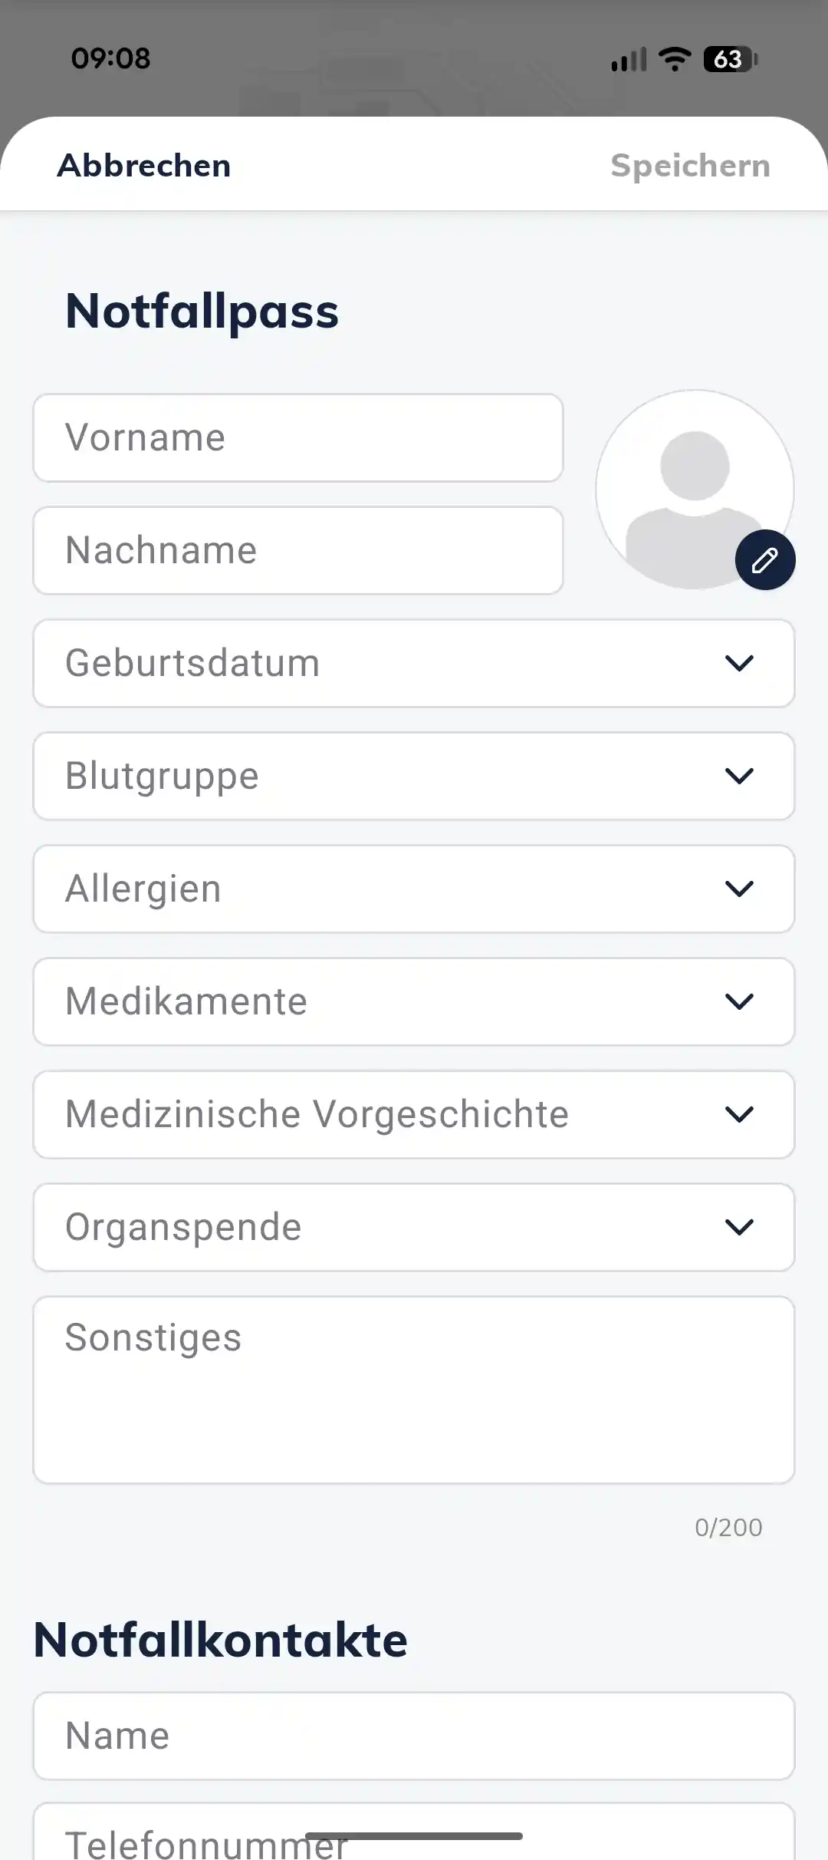The width and height of the screenshot is (828, 1860).
Task: Expand the Allergien chevron
Action: coord(739,889)
